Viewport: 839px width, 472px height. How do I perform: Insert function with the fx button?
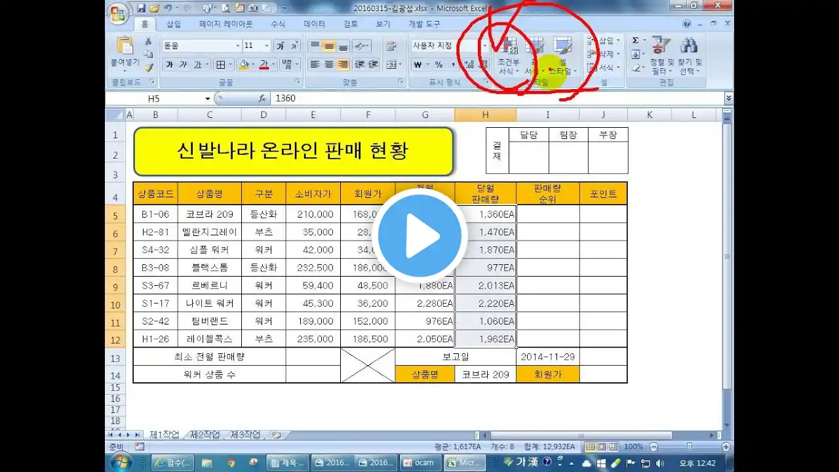262,98
